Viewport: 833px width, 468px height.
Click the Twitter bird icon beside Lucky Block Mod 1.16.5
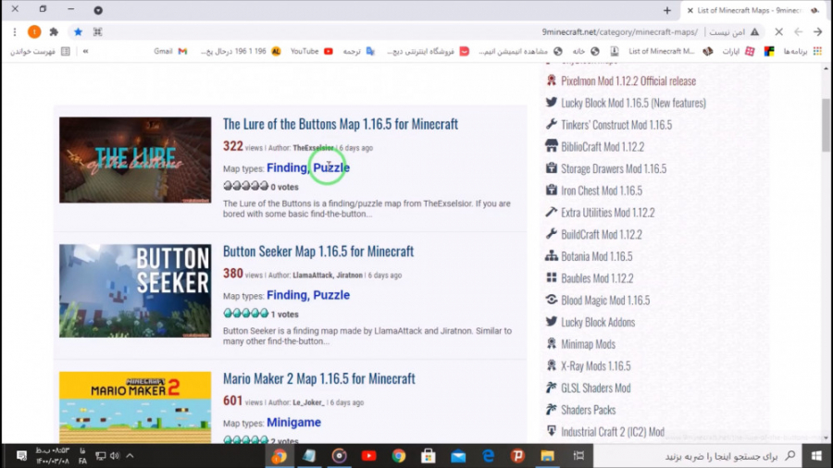(x=551, y=103)
